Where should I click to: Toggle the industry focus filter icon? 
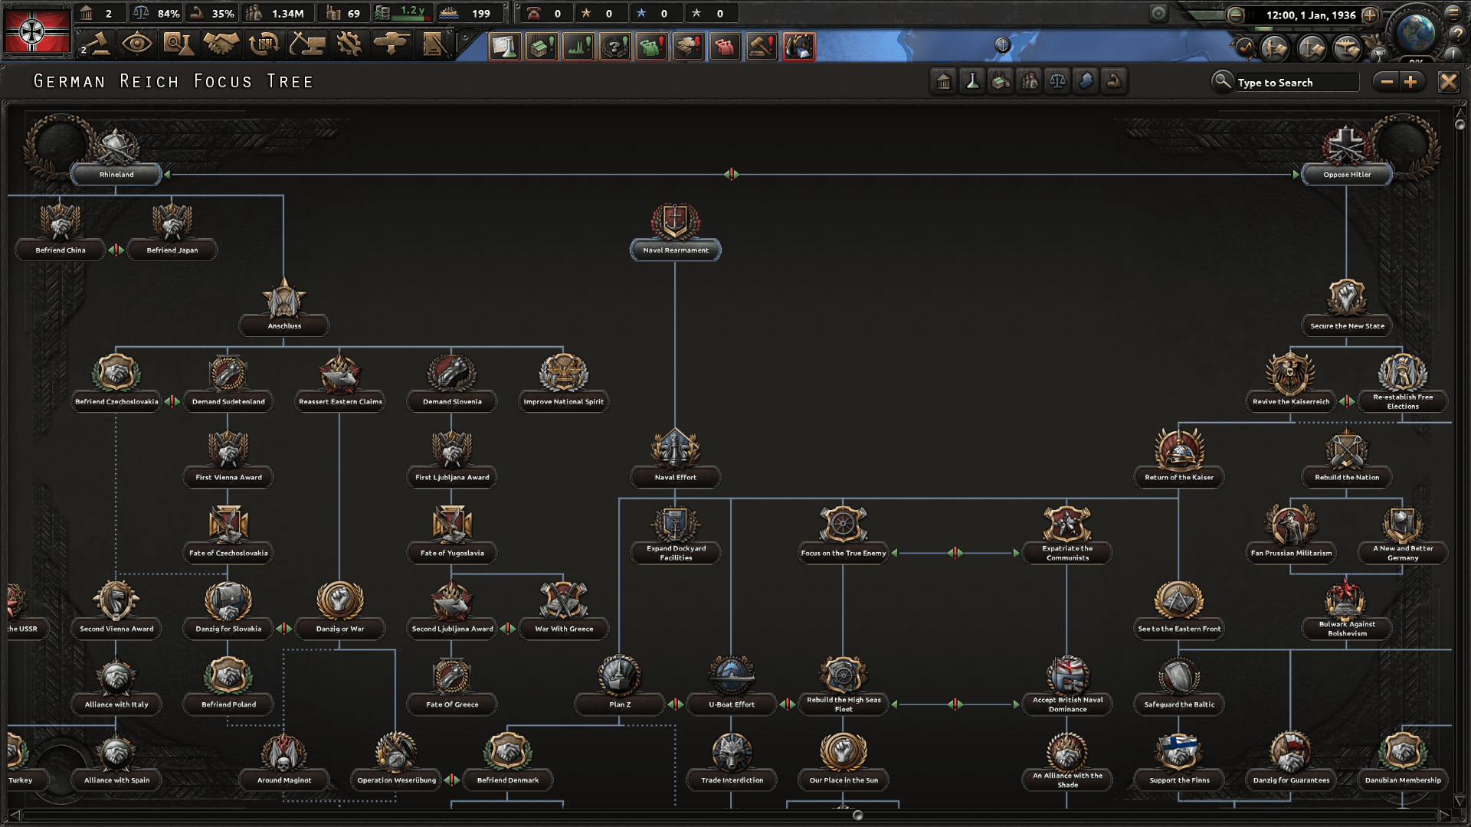click(1001, 82)
